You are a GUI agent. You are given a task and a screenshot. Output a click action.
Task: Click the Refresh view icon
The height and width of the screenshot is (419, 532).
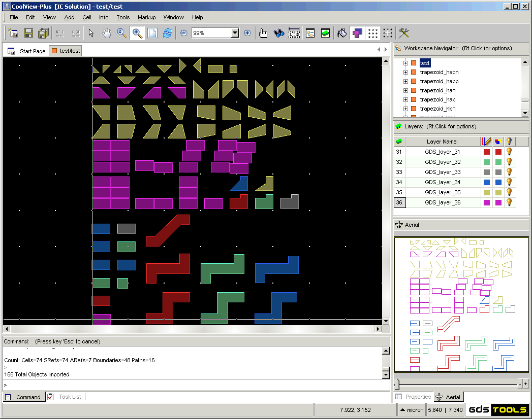168,33
